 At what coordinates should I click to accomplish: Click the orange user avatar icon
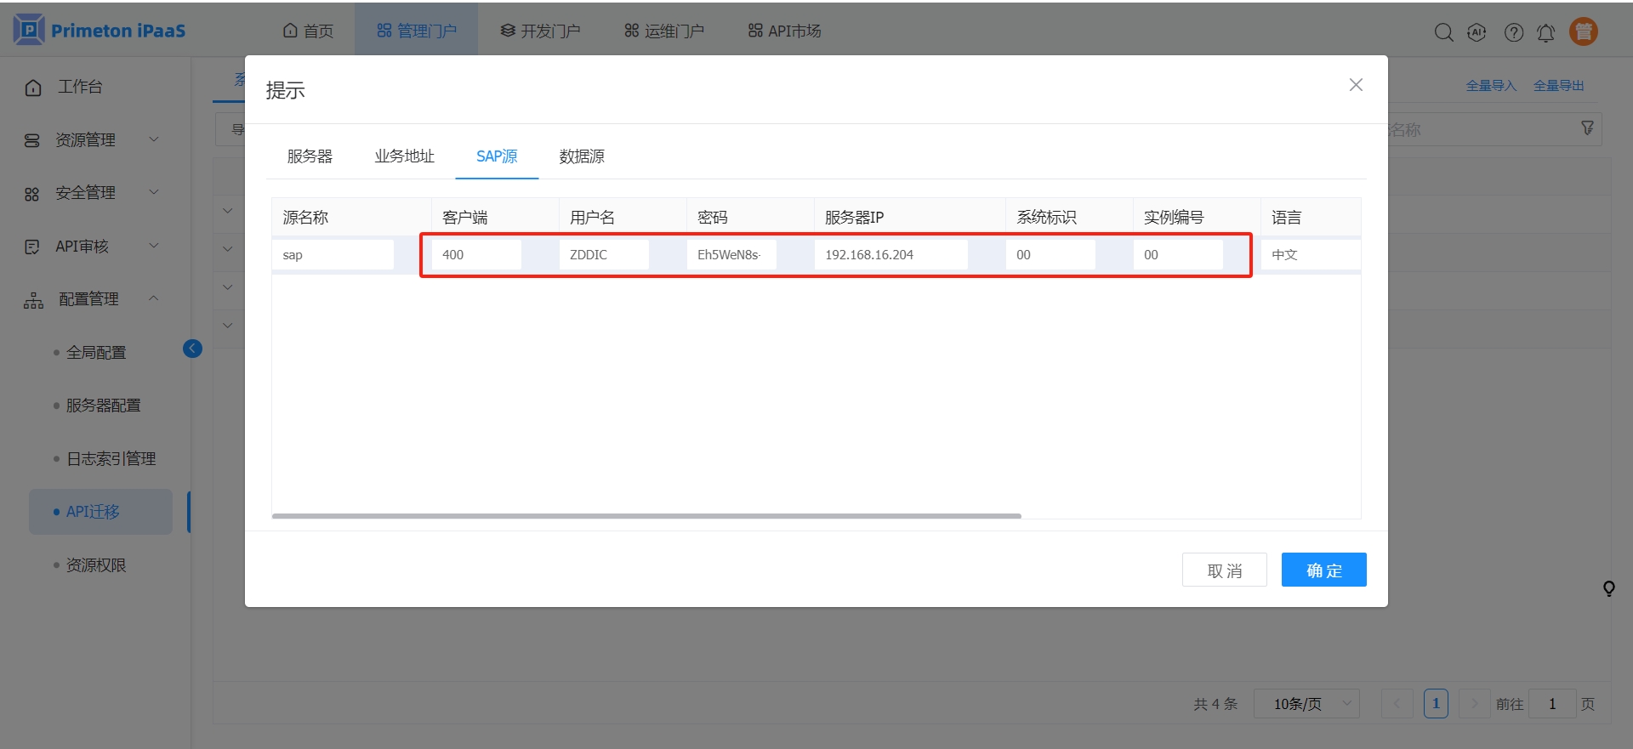[x=1583, y=31]
